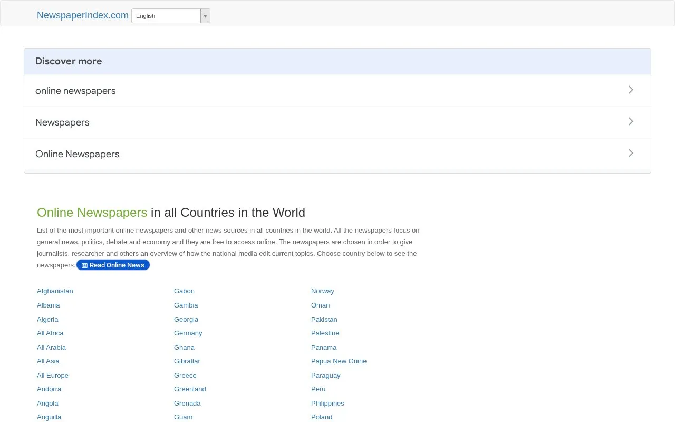675x422 pixels.
Task: Open Germany newspapers
Action: (x=188, y=333)
